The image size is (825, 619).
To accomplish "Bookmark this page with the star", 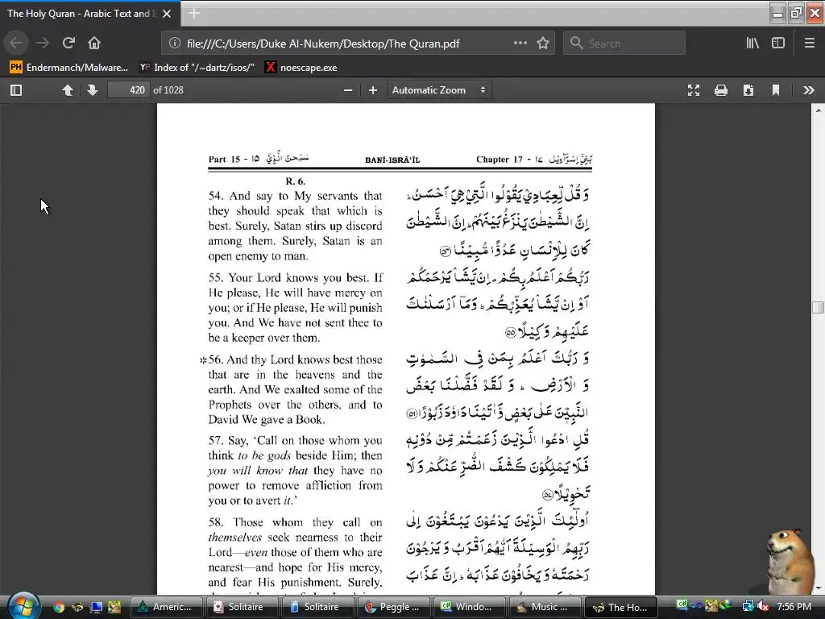I will (543, 44).
